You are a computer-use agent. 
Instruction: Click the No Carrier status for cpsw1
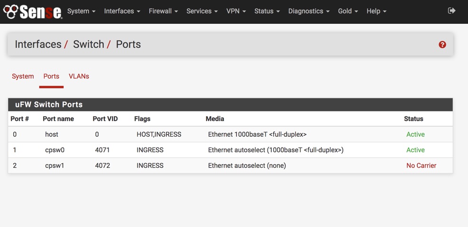421,166
